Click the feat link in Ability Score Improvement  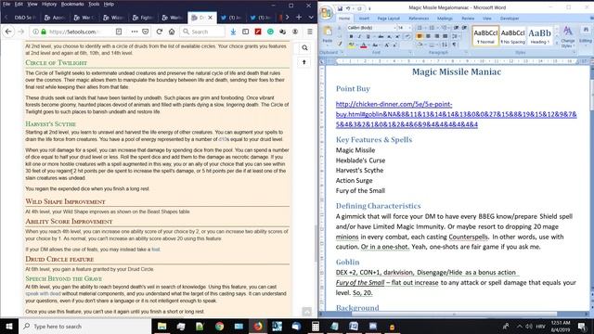coord(156,250)
